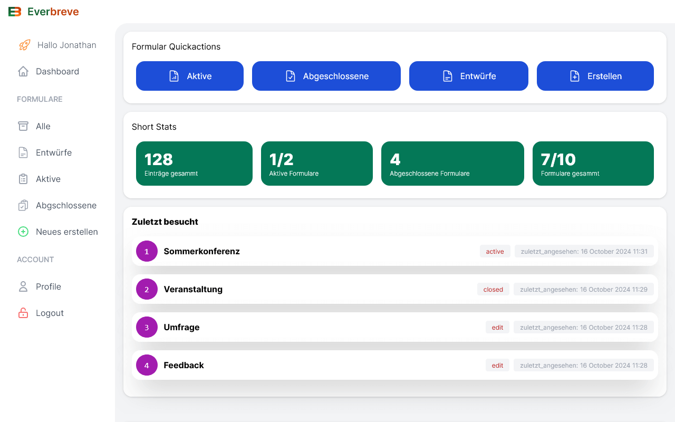Click the rocket icon beside Hallo Jonathan
This screenshot has width=675, height=422.
[x=25, y=45]
